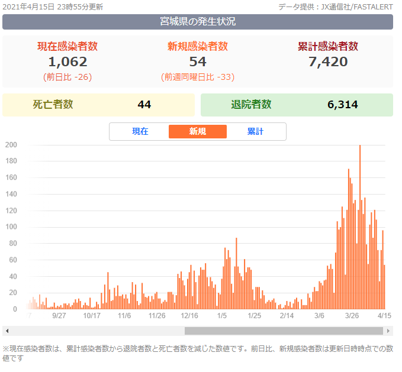Viewport: 402px width, 372px height.
Task: Click the empty scrollbar track left of thumb
Action: (x=95, y=331)
